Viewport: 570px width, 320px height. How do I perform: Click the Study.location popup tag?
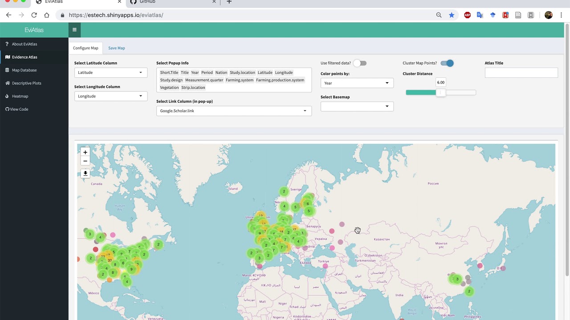pyautogui.click(x=242, y=72)
